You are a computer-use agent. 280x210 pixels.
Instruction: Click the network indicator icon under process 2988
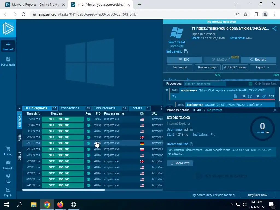[174, 97]
